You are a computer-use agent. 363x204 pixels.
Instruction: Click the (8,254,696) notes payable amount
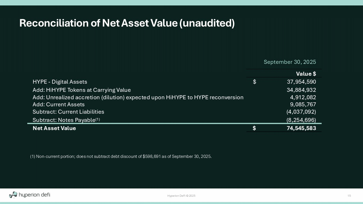(x=301, y=120)
